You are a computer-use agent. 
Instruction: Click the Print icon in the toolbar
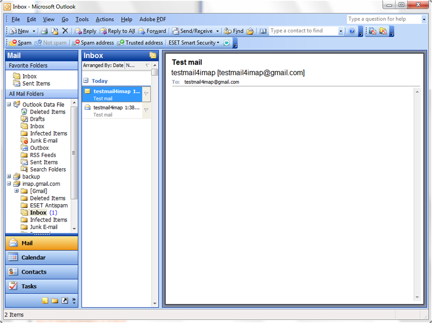pyautogui.click(x=44, y=31)
